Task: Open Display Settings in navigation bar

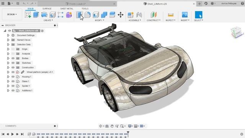Action: point(130,126)
